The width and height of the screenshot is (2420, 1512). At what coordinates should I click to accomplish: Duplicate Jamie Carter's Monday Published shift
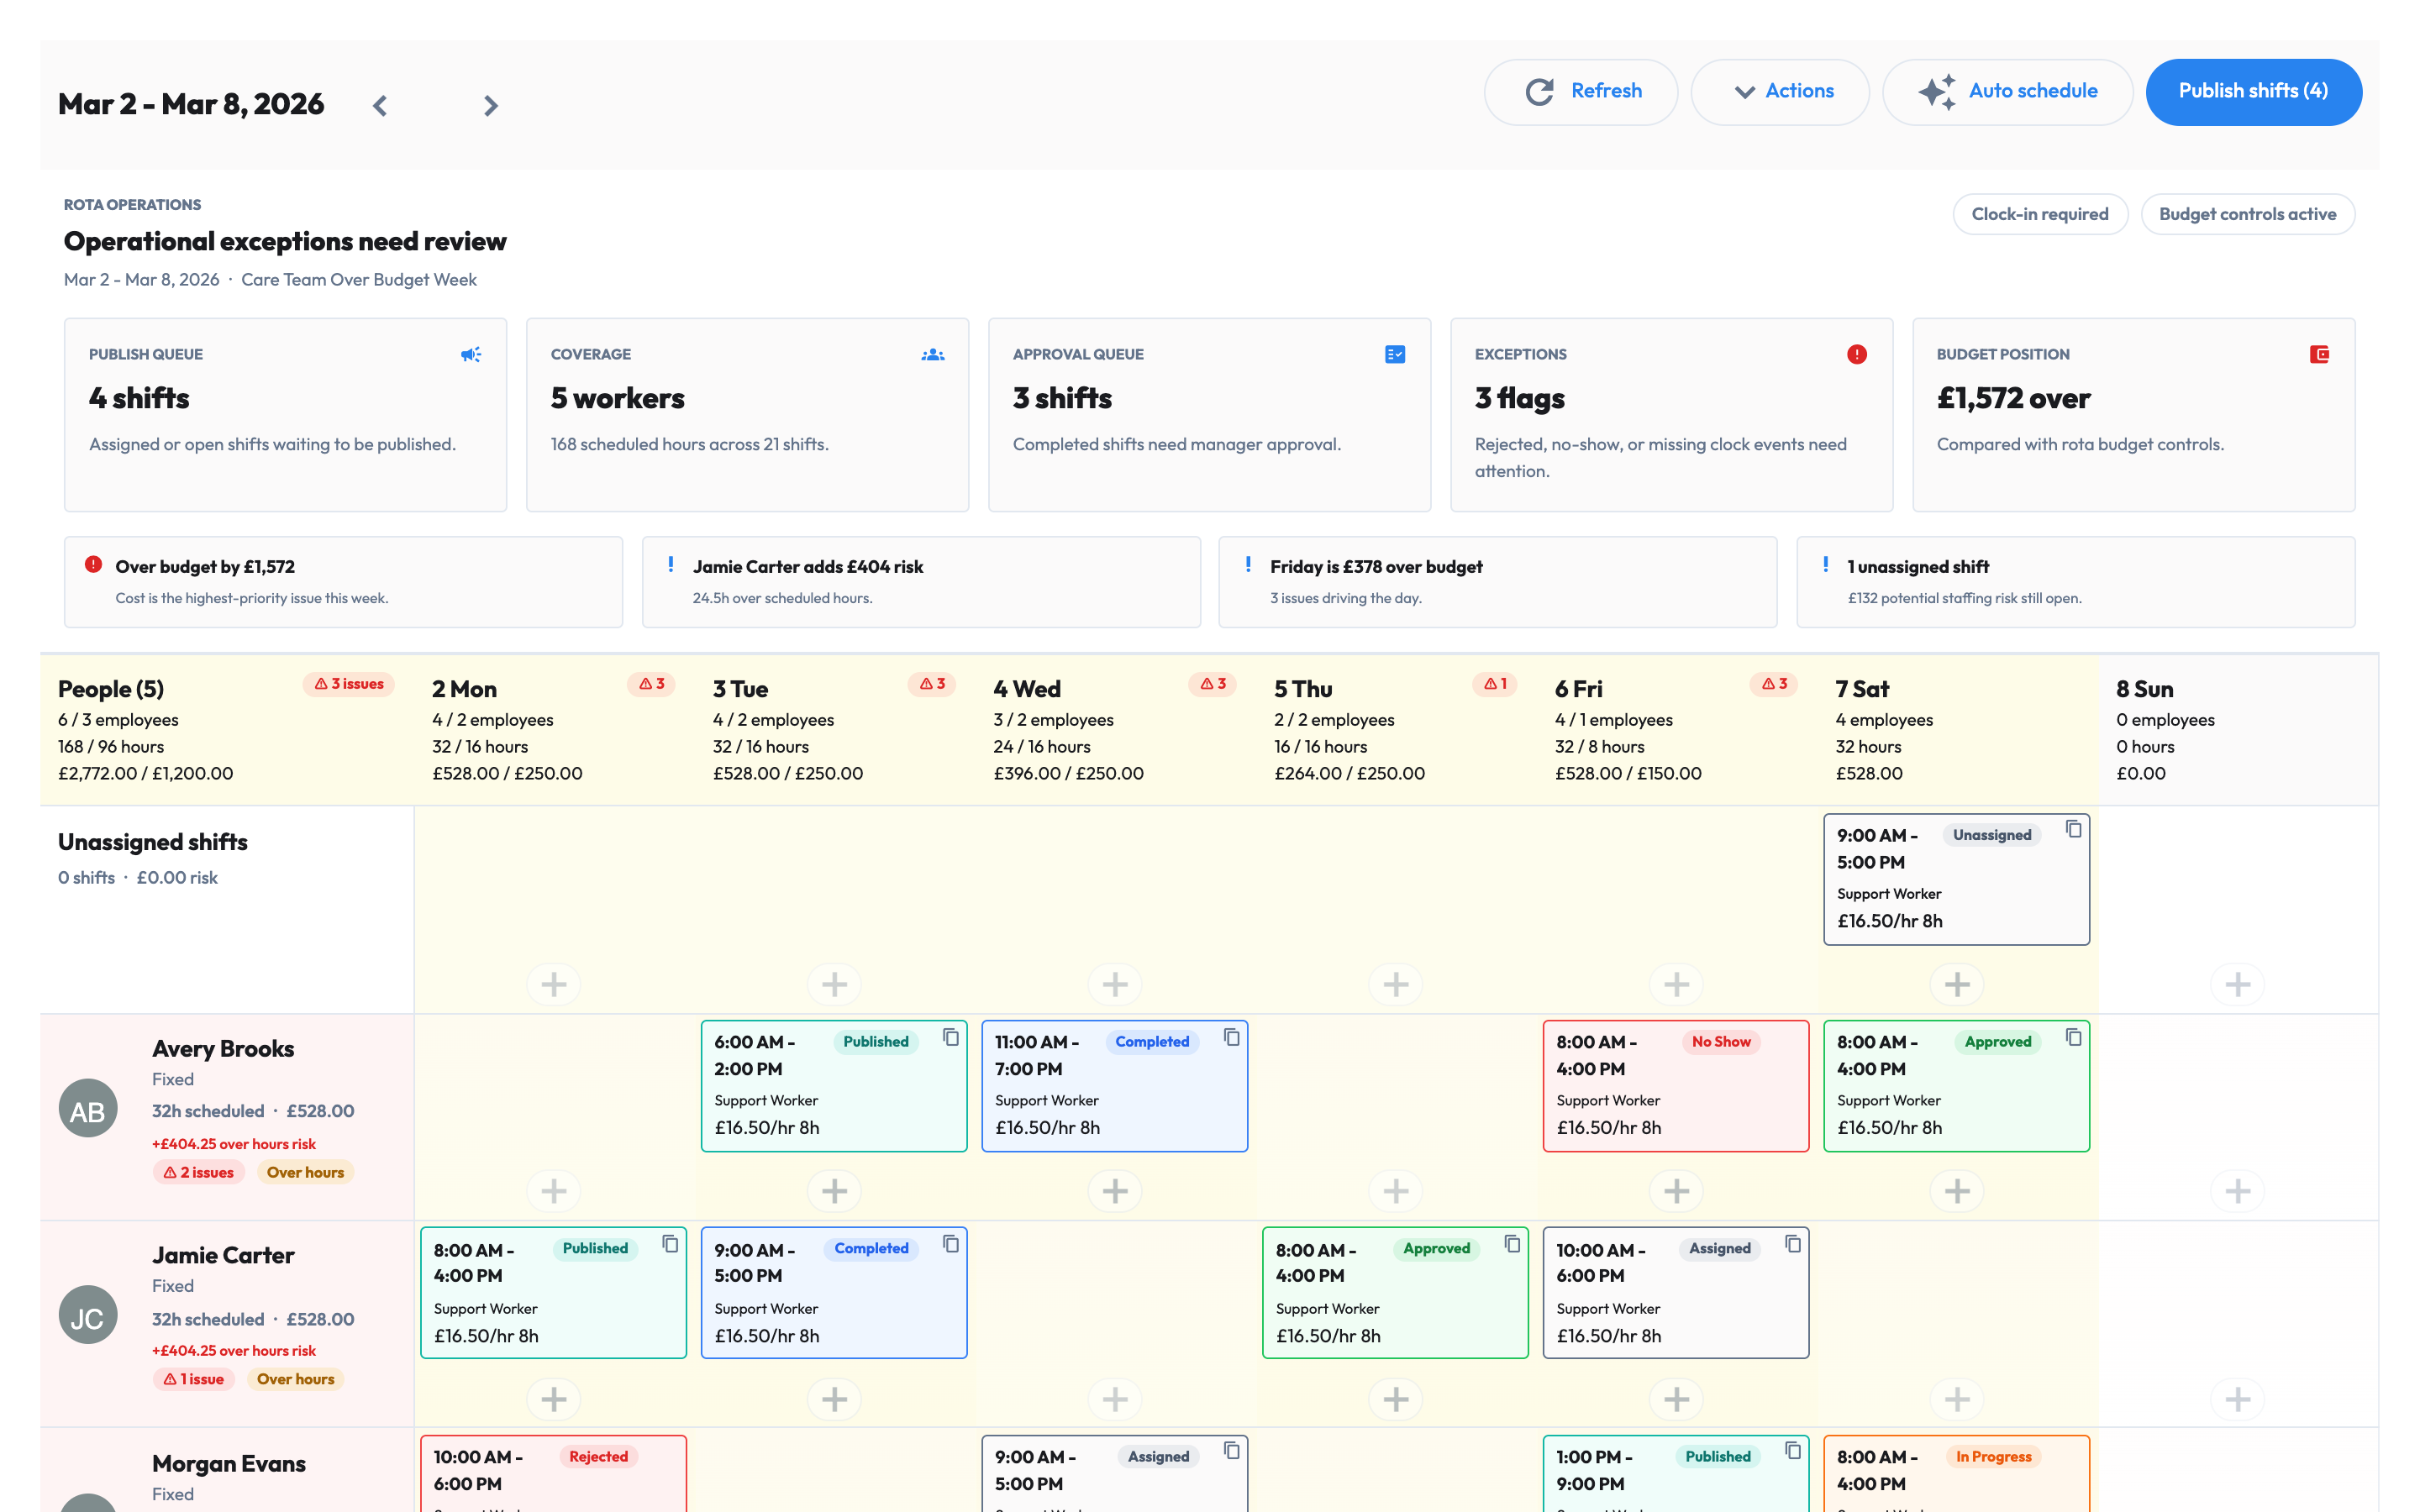point(670,1244)
